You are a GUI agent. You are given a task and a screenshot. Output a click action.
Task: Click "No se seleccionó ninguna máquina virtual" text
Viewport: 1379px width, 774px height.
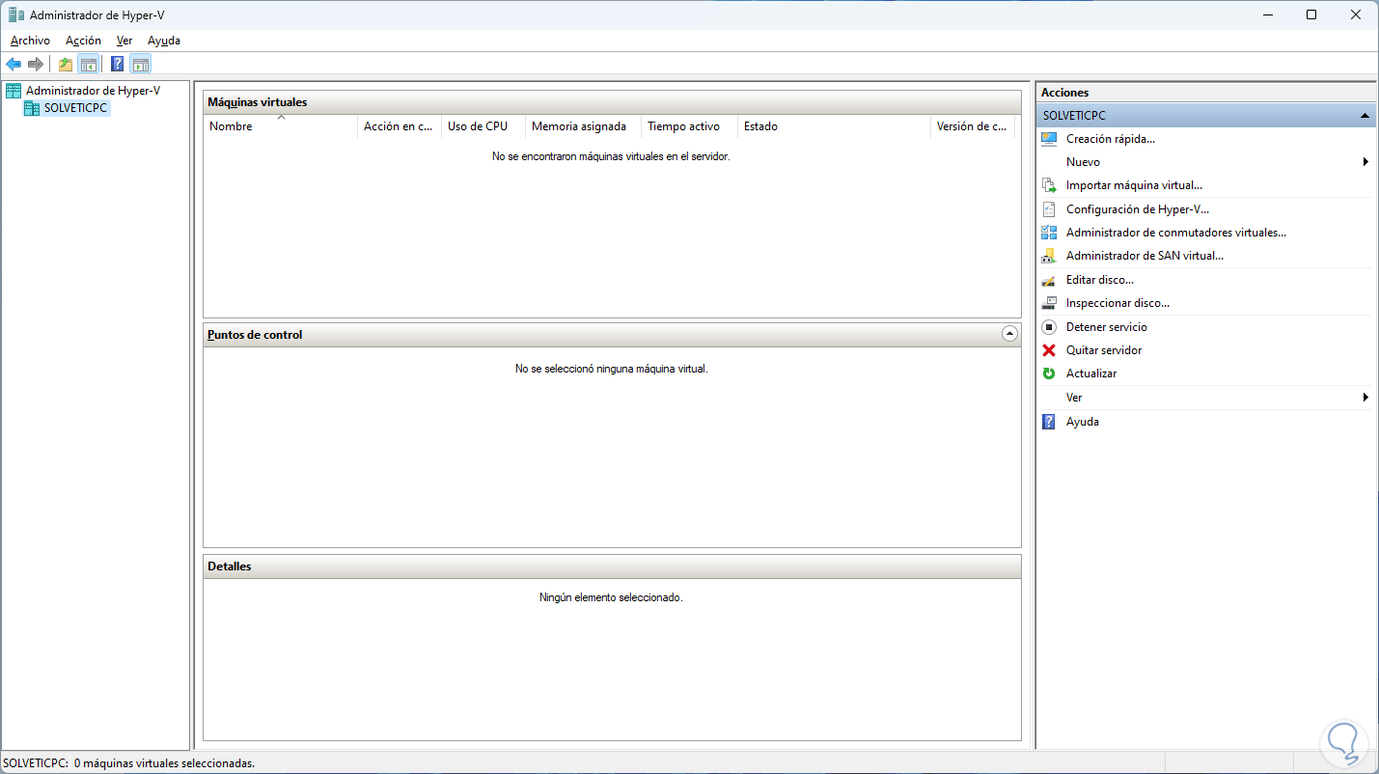click(612, 369)
